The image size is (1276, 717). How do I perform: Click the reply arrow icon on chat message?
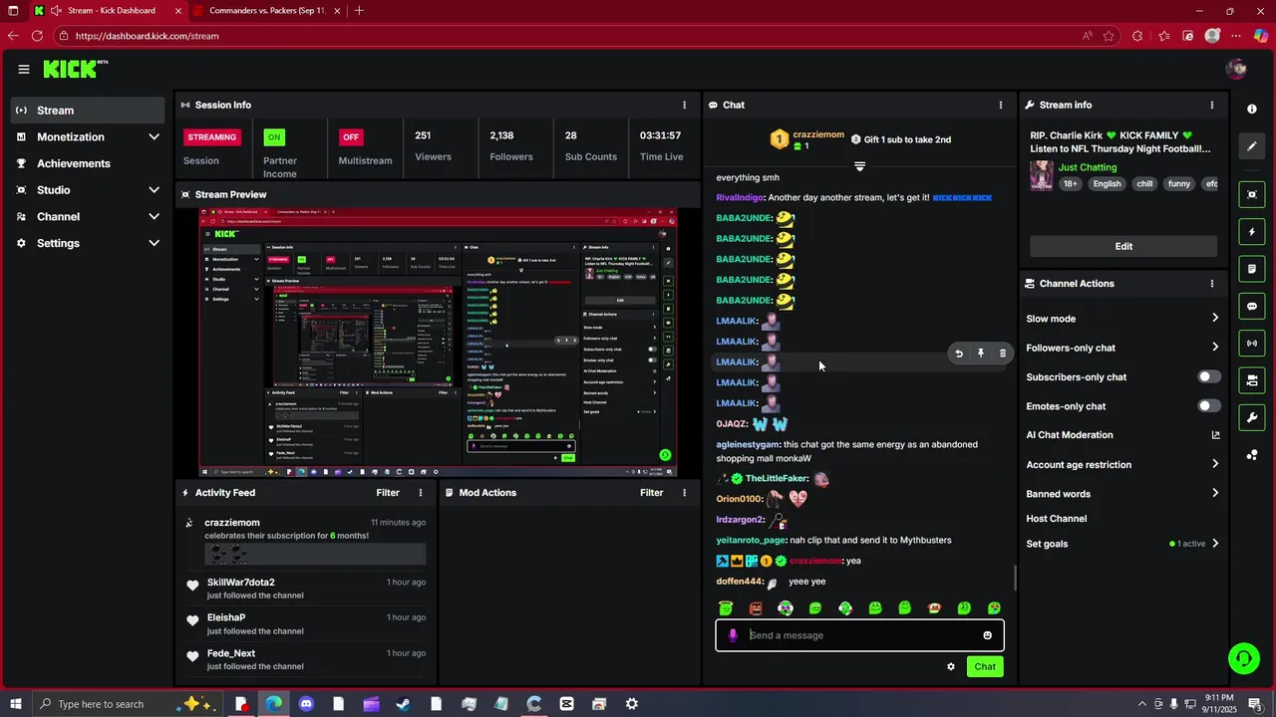[959, 353]
